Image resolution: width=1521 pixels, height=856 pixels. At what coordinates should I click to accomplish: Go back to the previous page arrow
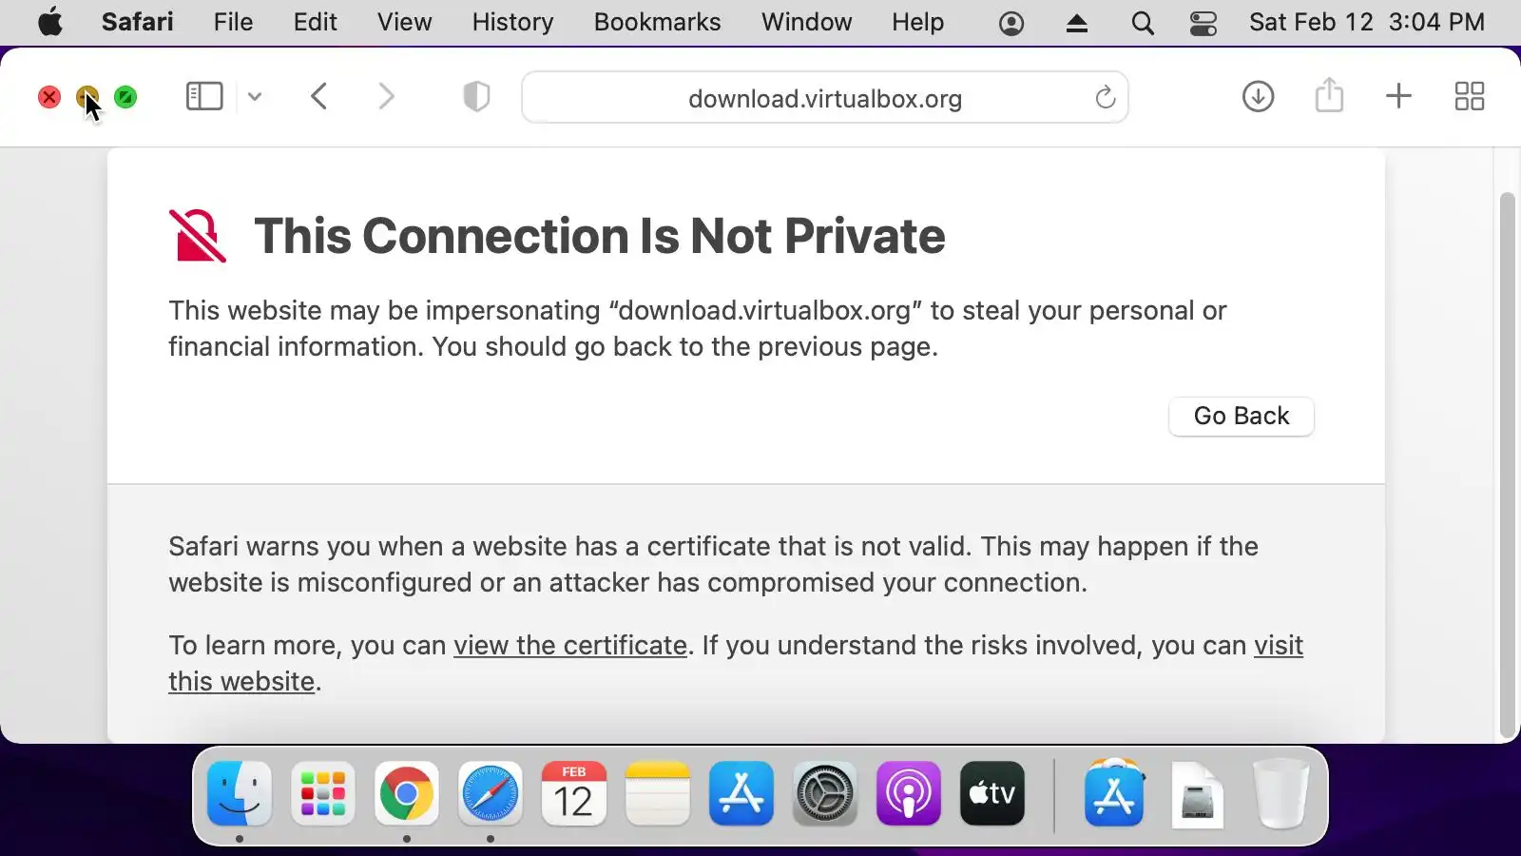(319, 96)
